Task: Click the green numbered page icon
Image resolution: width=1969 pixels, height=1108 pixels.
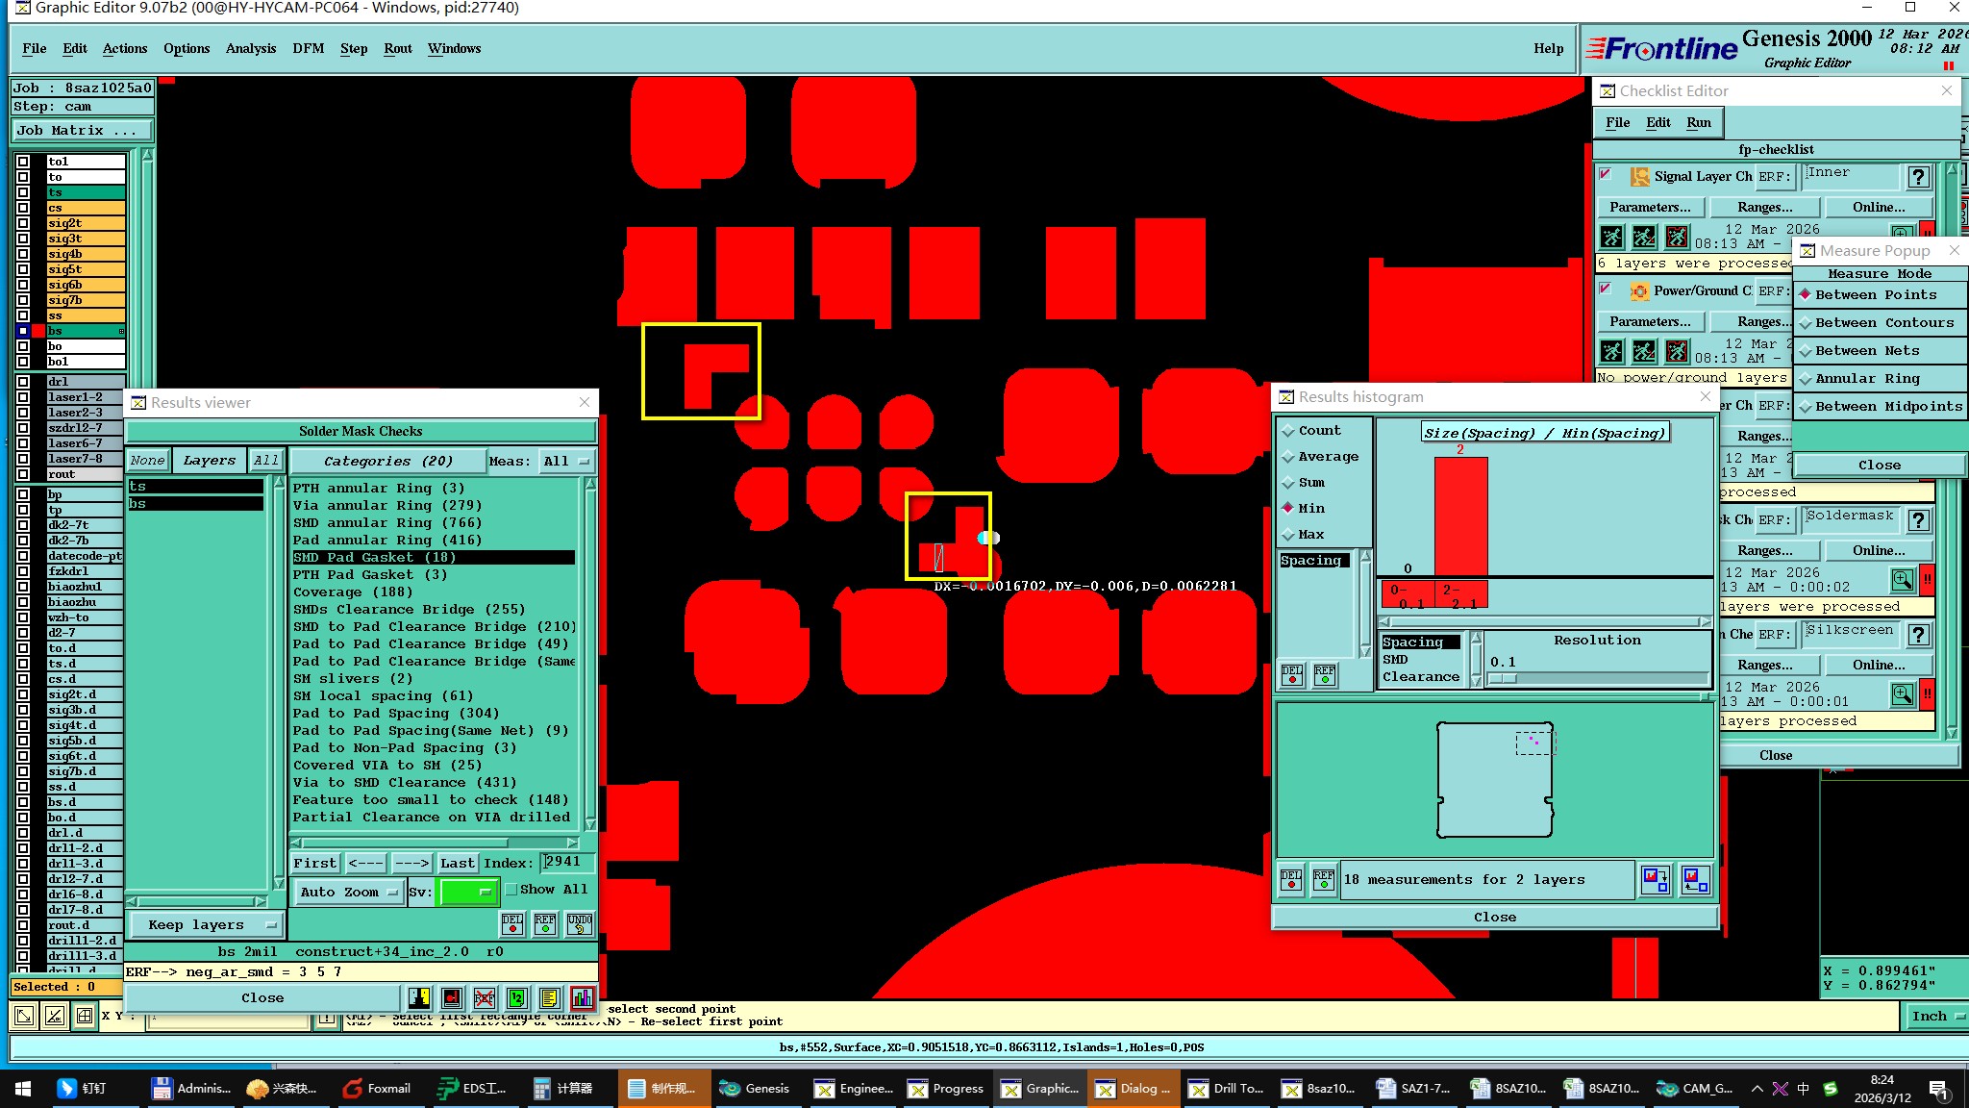Action: (516, 997)
